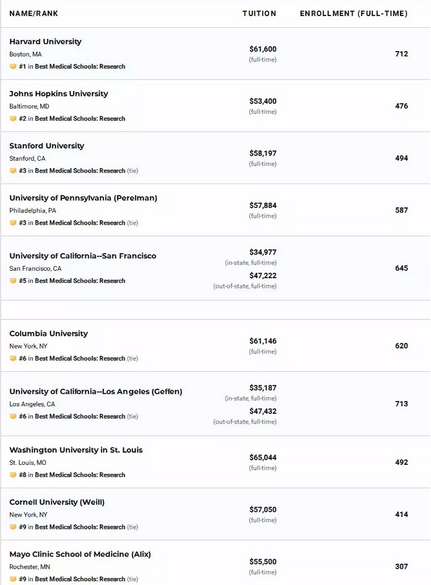Viewport: 431px width, 585px height.
Task: Click the badge icon in University of Pennsylvania's ranking line
Action: tap(13, 223)
